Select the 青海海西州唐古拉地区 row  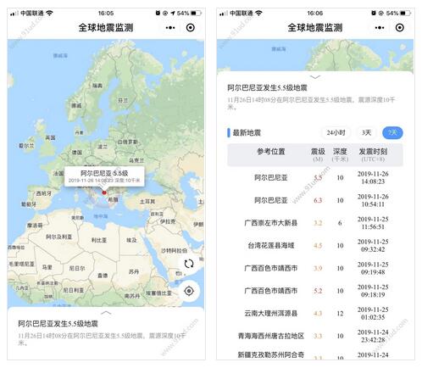tap(315, 336)
